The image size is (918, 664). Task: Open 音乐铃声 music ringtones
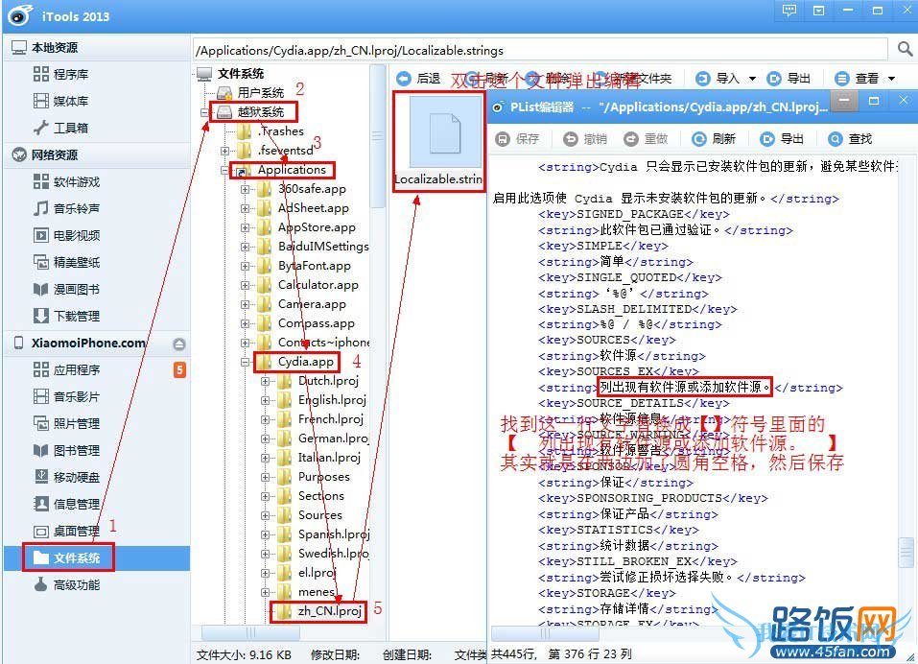[x=66, y=208]
